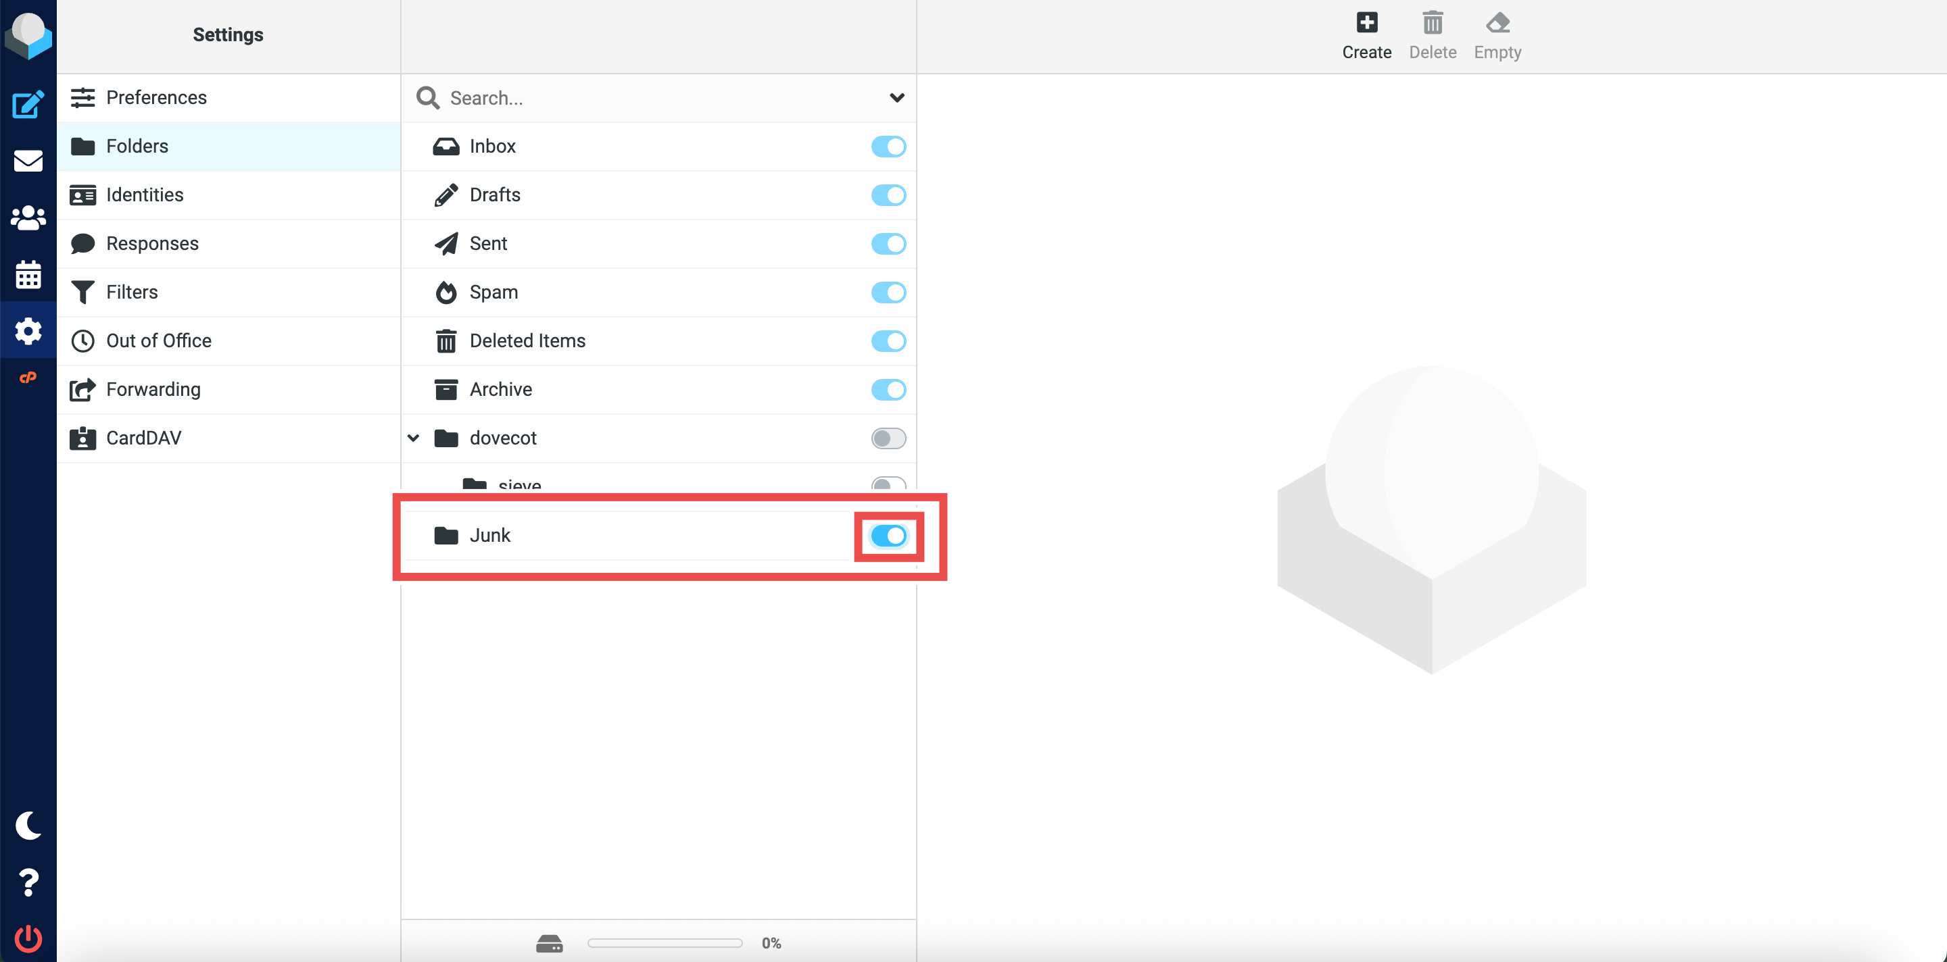Disable the Spam folder subscription toggle
1947x962 pixels.
click(888, 293)
